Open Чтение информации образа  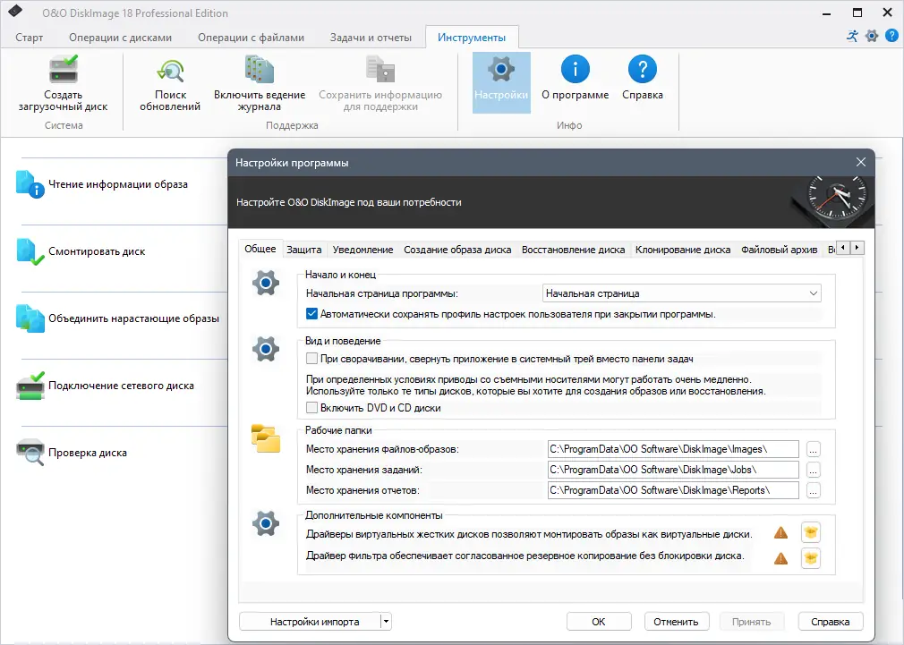point(104,184)
